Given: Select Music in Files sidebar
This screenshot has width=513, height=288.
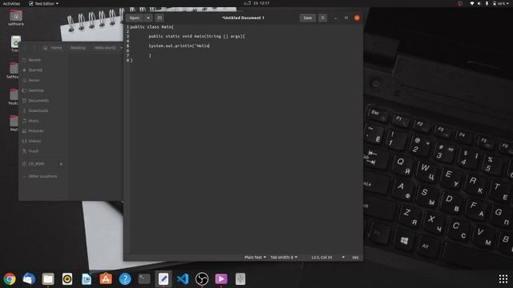Looking at the screenshot, I should [34, 121].
